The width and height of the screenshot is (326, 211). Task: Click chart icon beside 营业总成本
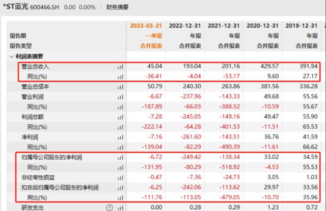pos(121,87)
